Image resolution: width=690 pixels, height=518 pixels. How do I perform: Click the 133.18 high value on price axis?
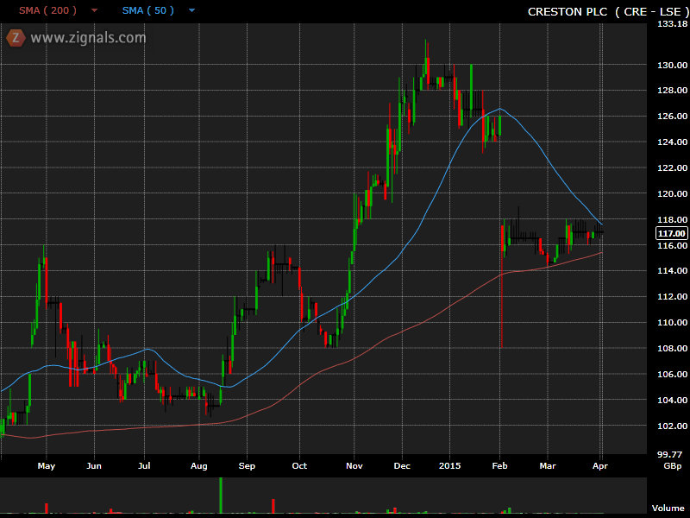coord(671,24)
